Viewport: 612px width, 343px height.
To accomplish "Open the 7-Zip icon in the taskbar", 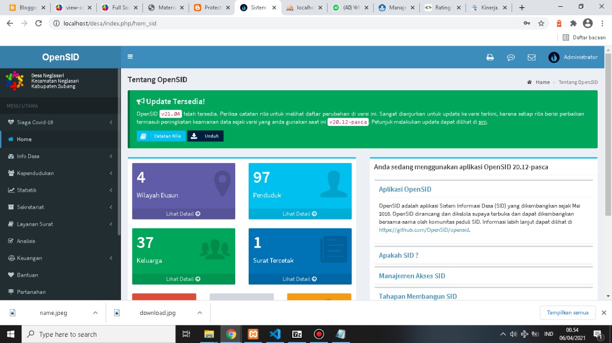I will (297, 334).
